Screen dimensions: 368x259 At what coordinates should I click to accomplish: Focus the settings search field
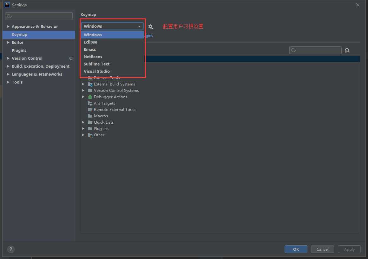click(39, 16)
